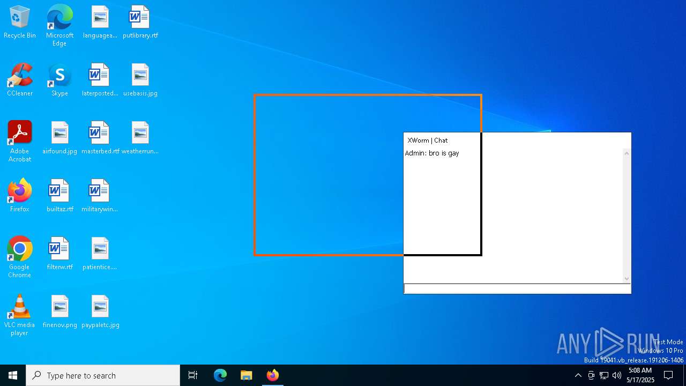Open the VLC media player shortcut
The width and height of the screenshot is (686, 386).
20,315
